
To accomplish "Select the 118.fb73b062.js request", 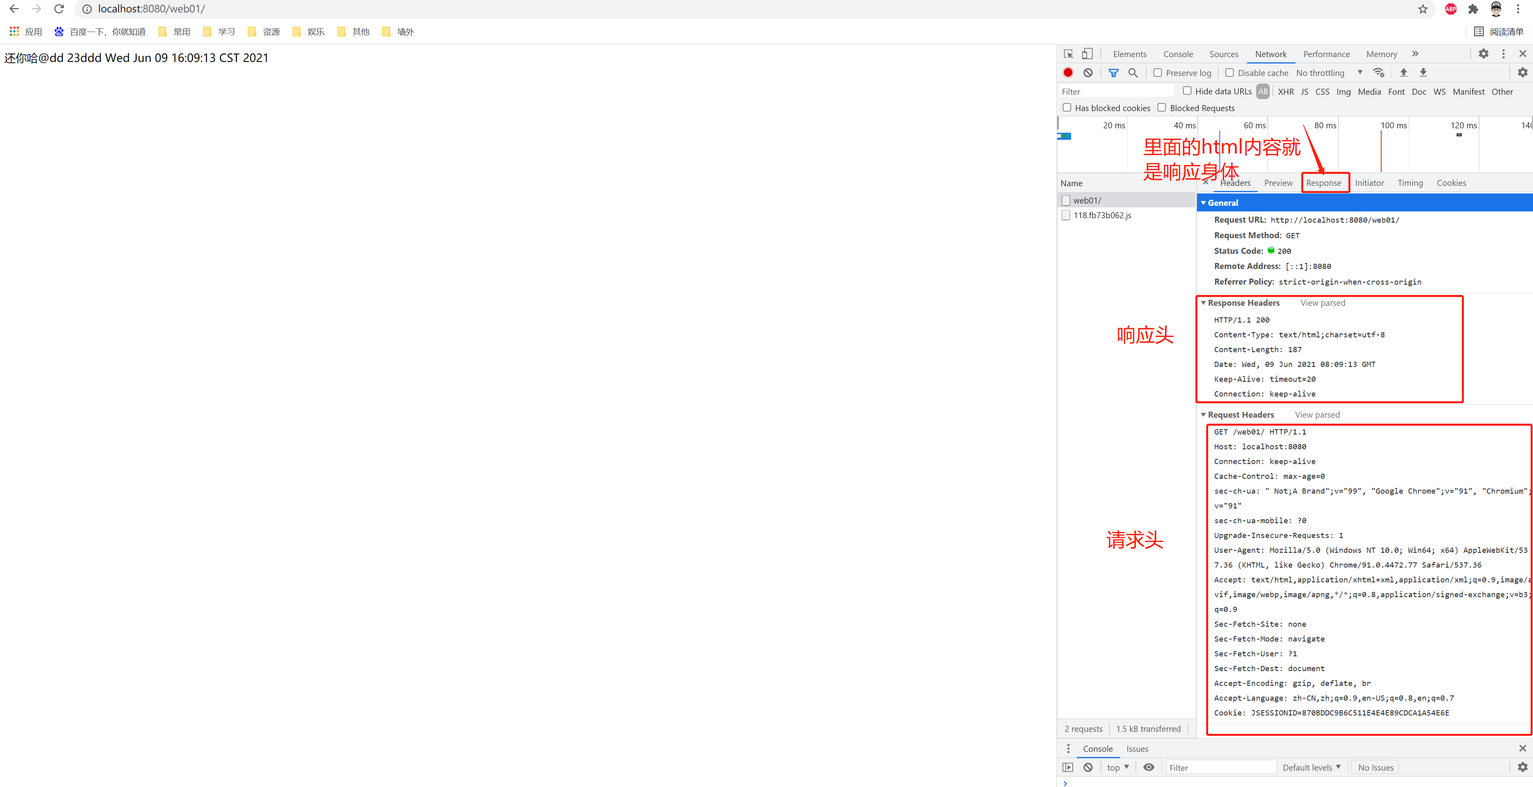I will [x=1102, y=215].
